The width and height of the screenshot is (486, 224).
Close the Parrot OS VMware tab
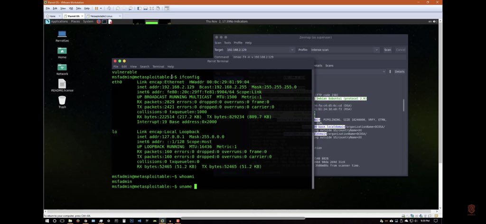82,16
